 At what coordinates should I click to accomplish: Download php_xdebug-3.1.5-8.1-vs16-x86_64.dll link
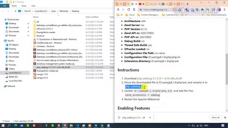pos(159,78)
